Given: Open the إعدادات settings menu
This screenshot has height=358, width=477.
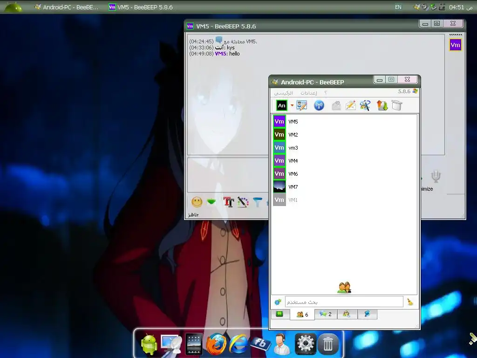Looking at the screenshot, I should 309,93.
